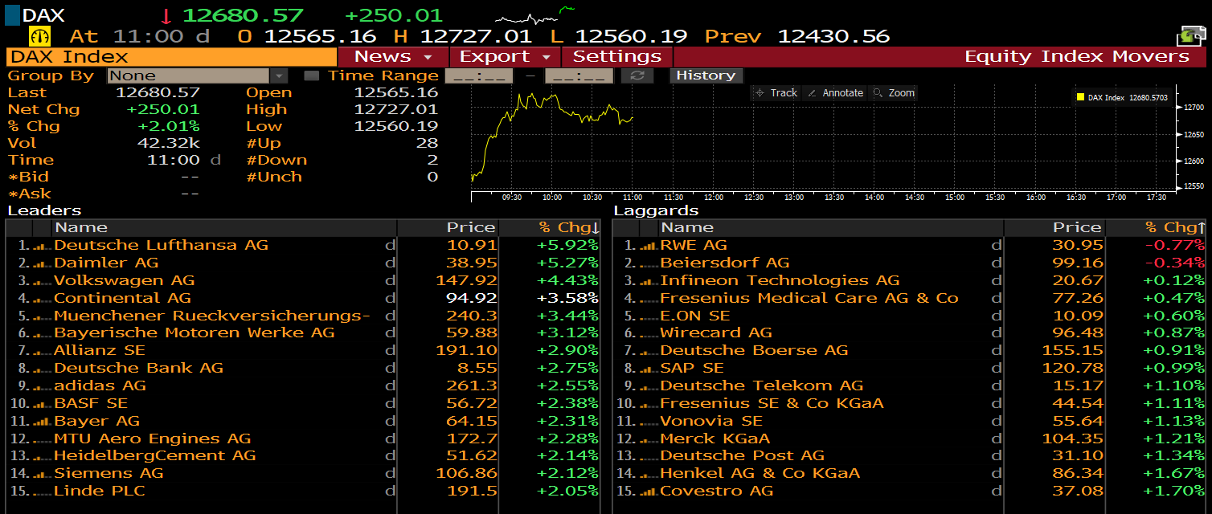Click bar-chart icon for Daimler AG row
The height and width of the screenshot is (514, 1212).
coord(42,263)
